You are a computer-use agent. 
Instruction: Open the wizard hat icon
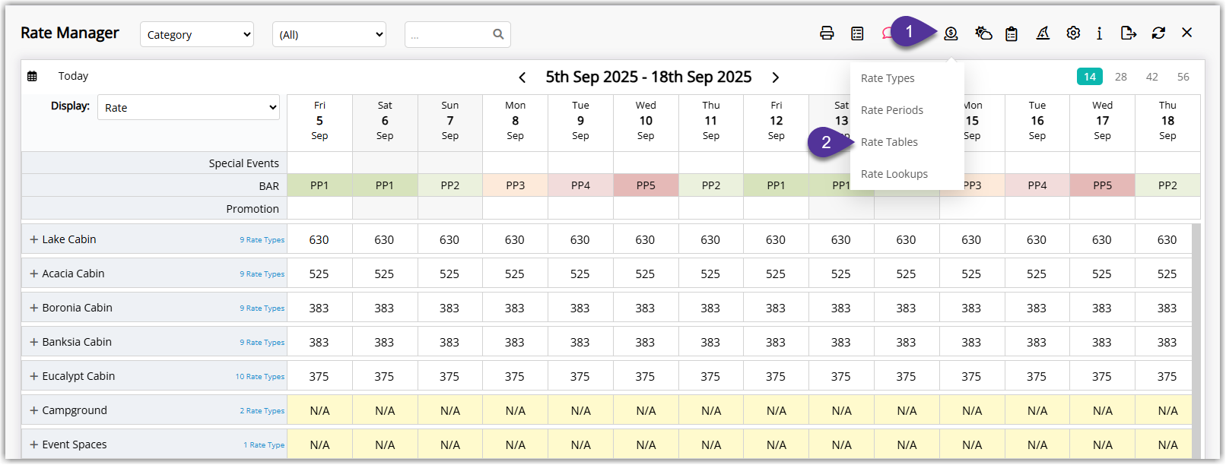pyautogui.click(x=1043, y=33)
